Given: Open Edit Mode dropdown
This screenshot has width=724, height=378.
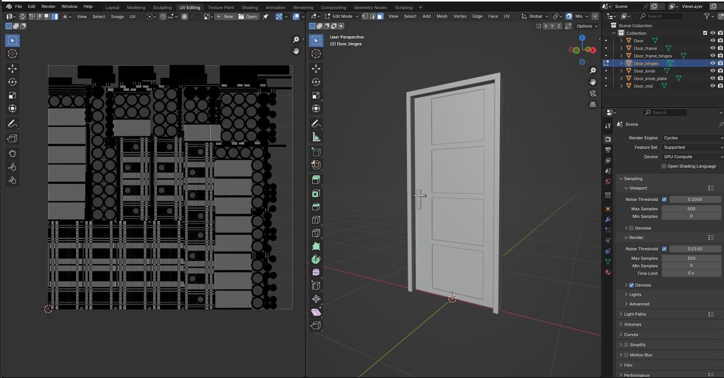Looking at the screenshot, I should tap(341, 16).
